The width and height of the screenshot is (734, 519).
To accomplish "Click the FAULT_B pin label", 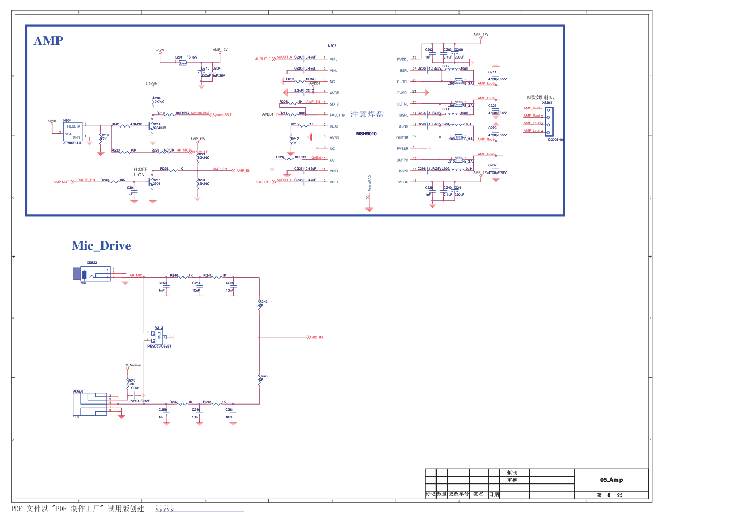I will point(337,115).
